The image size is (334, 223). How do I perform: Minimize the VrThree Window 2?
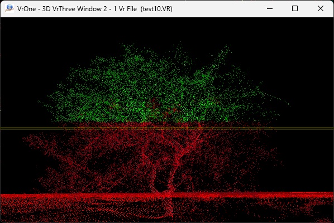tap(270, 8)
